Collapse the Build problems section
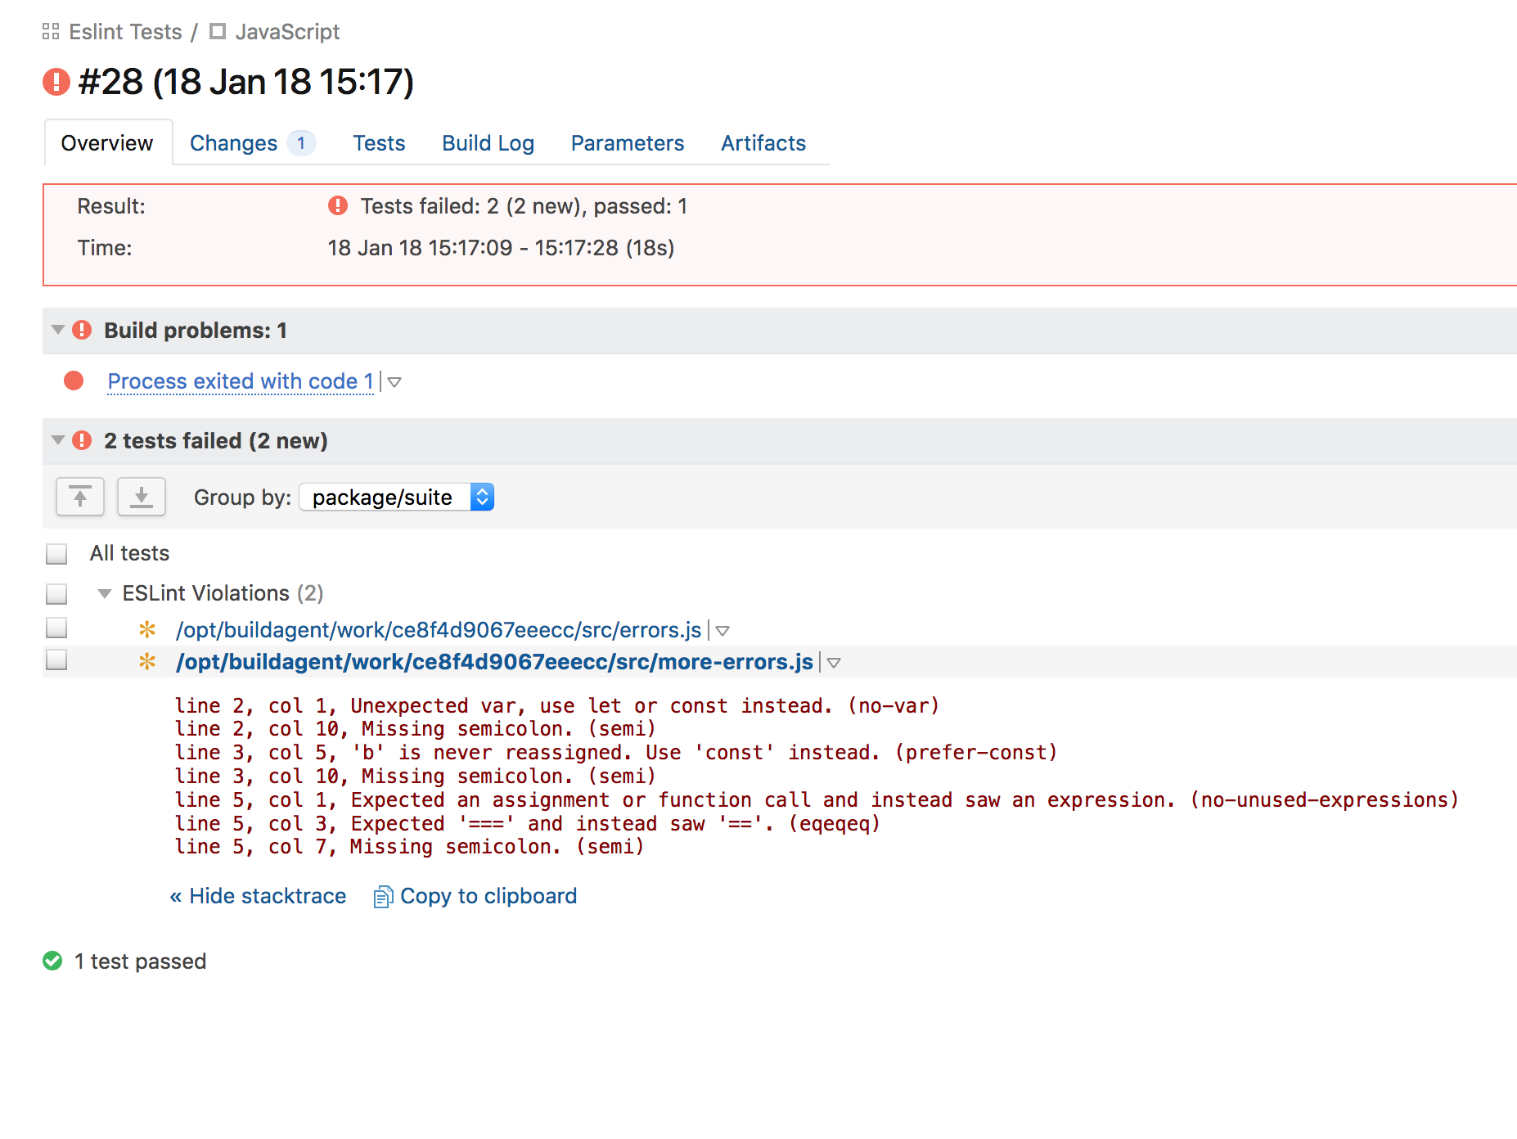 [x=58, y=330]
